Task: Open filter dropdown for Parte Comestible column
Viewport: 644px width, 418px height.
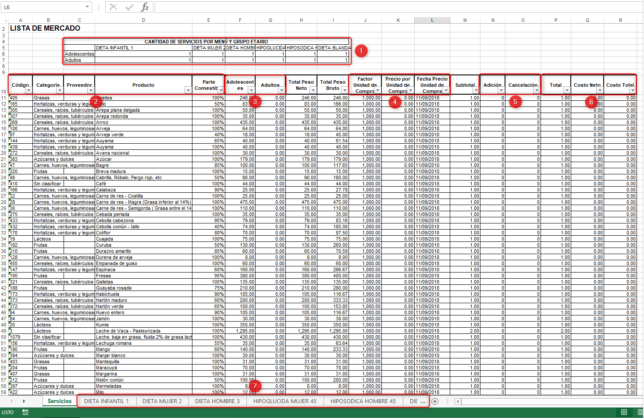Action: coord(221,91)
